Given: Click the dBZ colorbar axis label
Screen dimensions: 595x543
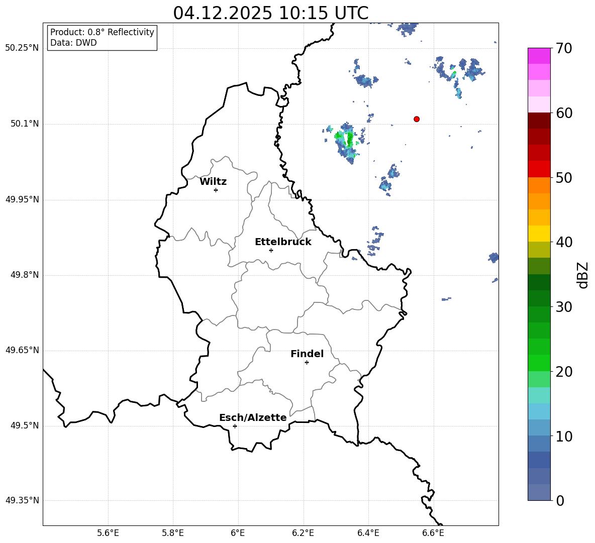Looking at the screenshot, I should [582, 275].
